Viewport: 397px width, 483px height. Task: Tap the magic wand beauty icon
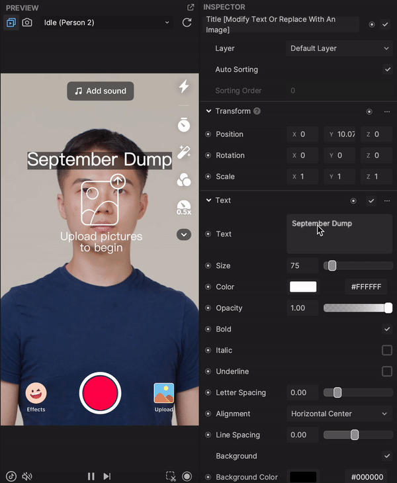pyautogui.click(x=184, y=152)
